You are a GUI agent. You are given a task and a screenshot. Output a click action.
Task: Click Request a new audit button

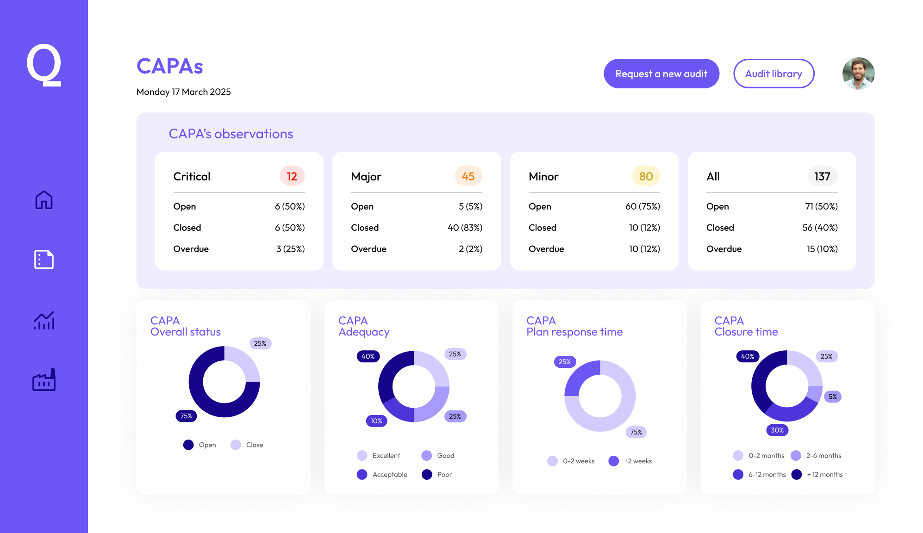[x=661, y=74]
